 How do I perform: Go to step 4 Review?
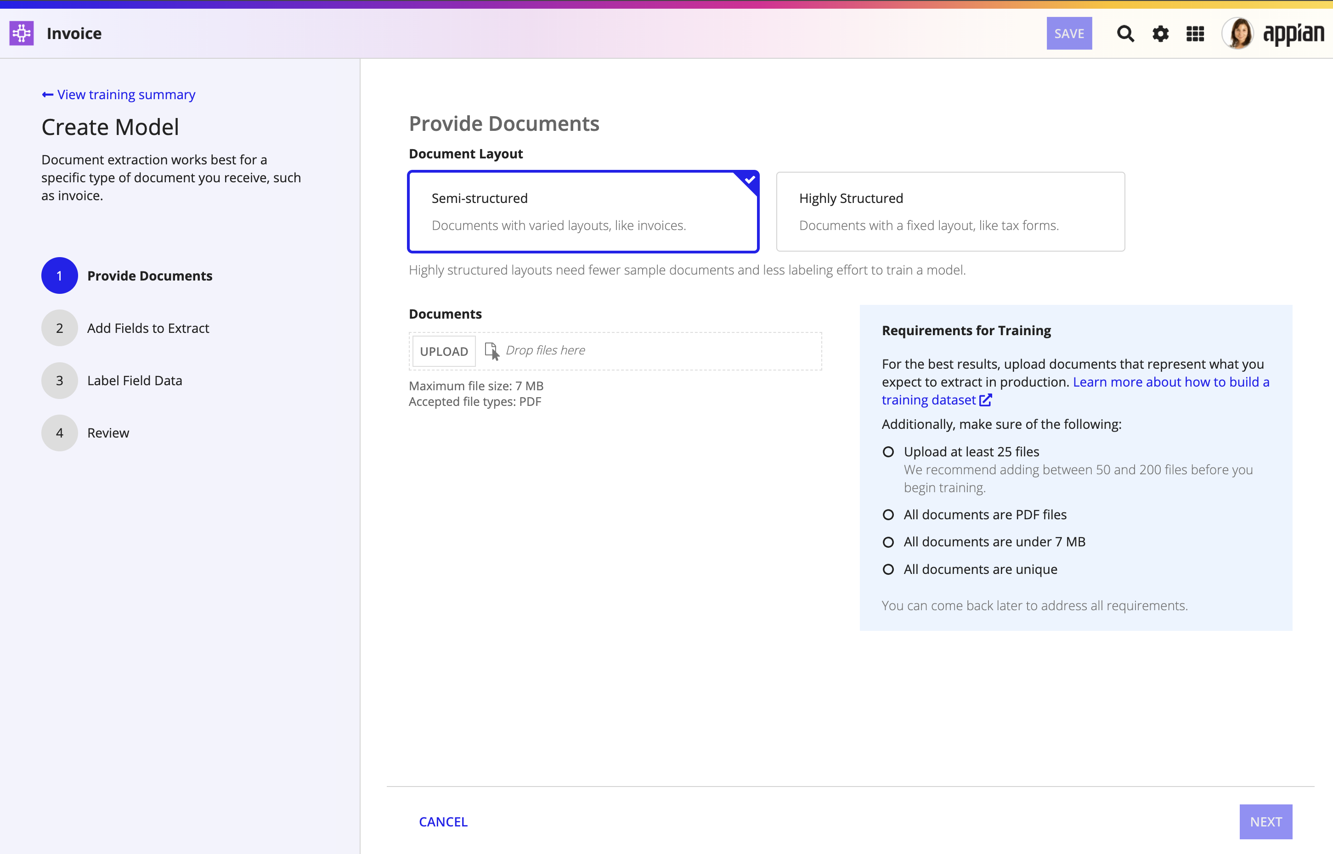coord(85,433)
